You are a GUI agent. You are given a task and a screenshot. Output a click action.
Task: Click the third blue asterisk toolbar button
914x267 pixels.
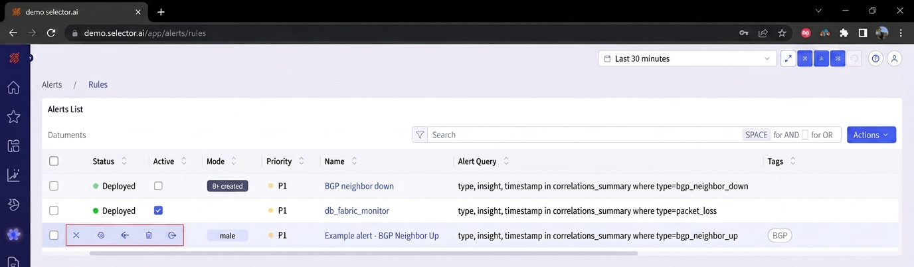[838, 58]
